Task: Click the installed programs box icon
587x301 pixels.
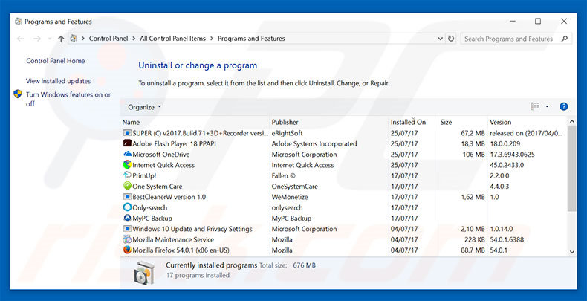Action: click(x=144, y=273)
